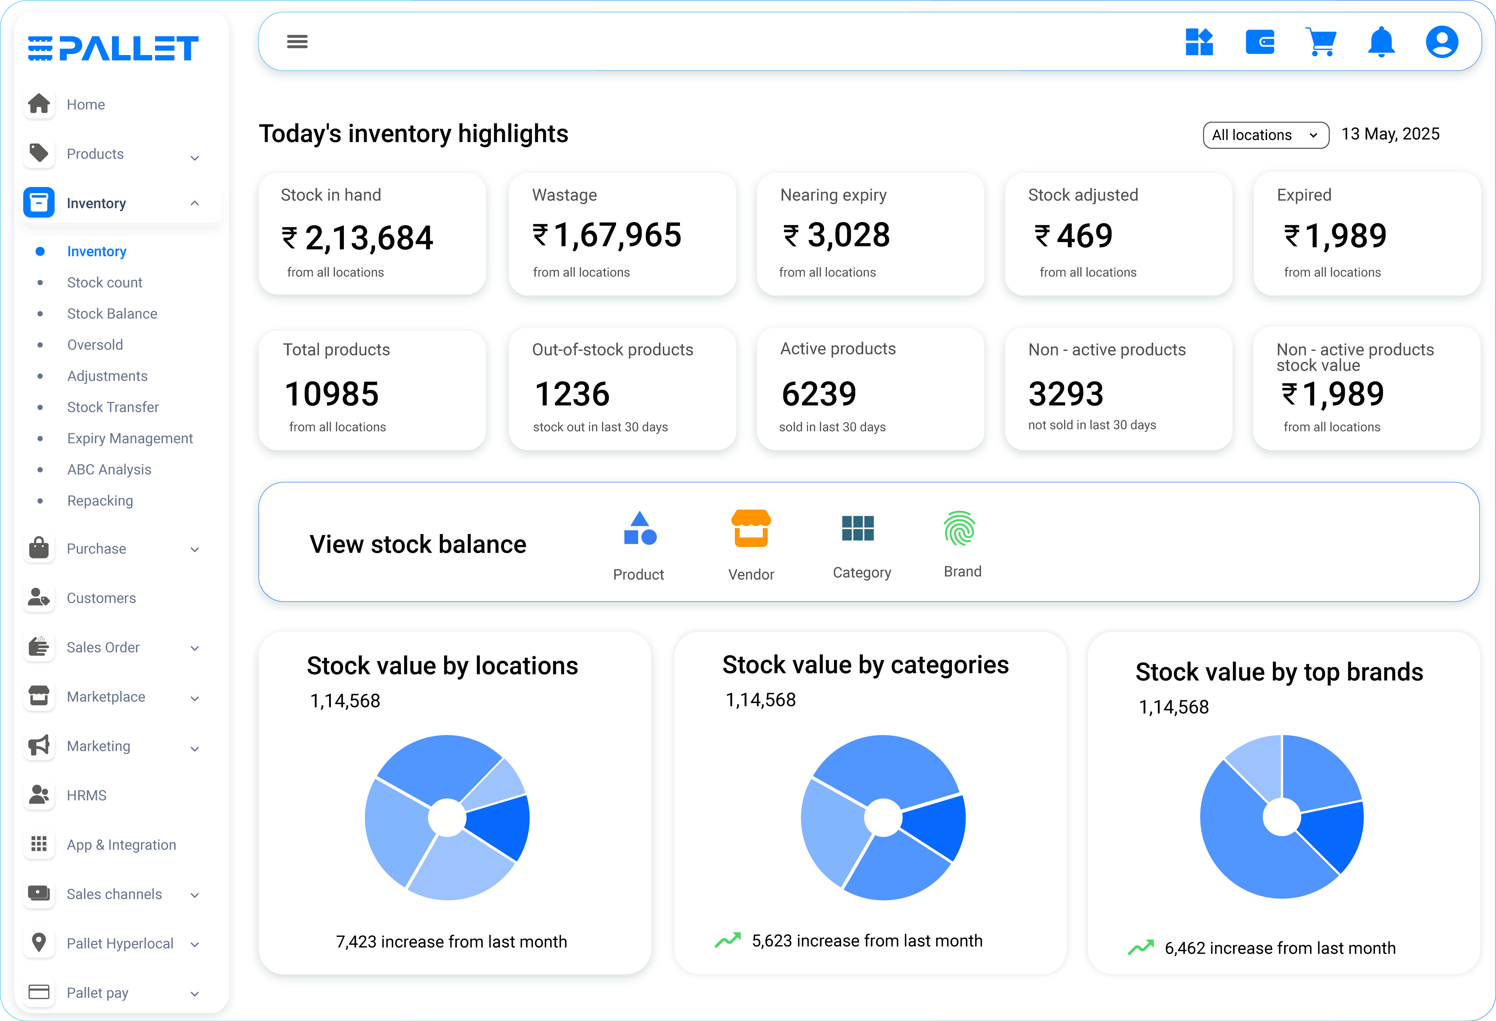This screenshot has width=1496, height=1021.
Task: Open ABC Analysis link in sidebar
Action: click(x=109, y=469)
